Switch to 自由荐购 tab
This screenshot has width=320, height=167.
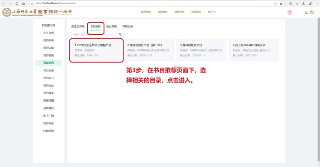111,27
